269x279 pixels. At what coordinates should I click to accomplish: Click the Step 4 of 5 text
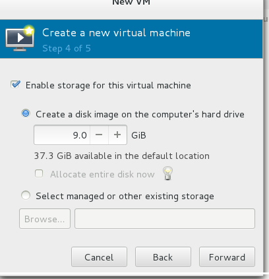(x=67, y=48)
